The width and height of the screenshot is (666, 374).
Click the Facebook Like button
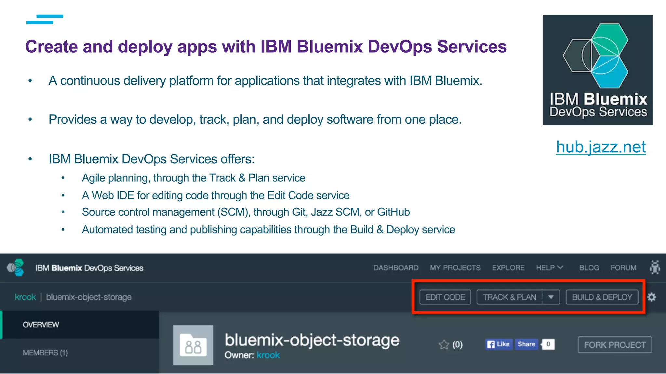pos(499,344)
